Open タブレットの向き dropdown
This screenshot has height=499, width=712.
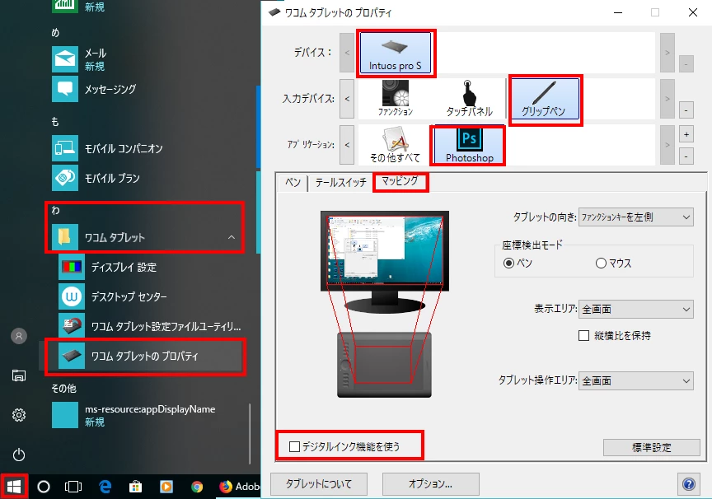pyautogui.click(x=635, y=217)
